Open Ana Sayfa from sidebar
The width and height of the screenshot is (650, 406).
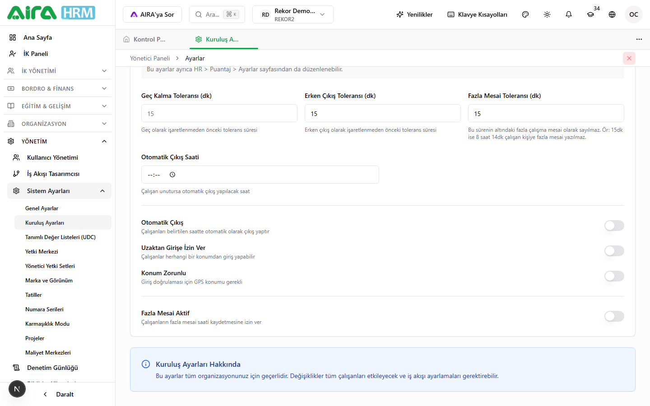[x=57, y=37]
